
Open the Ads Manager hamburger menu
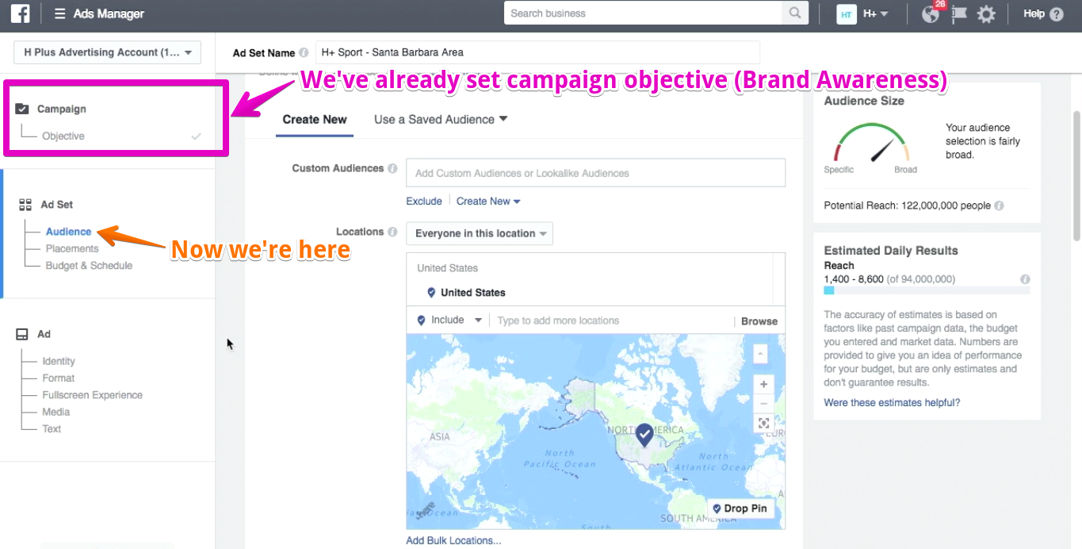(59, 13)
